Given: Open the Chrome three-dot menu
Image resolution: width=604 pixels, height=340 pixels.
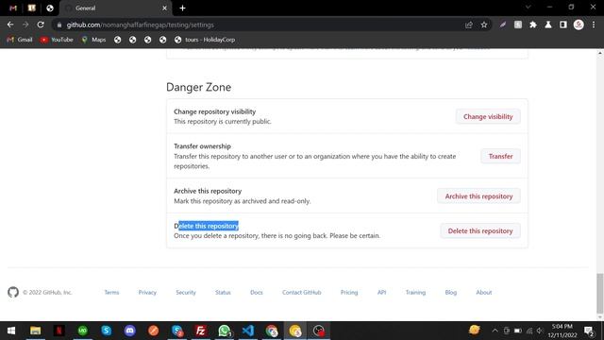Looking at the screenshot, I should (594, 25).
